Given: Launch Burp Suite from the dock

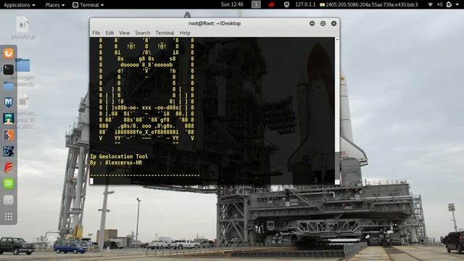Looking at the screenshot, I should [8, 135].
